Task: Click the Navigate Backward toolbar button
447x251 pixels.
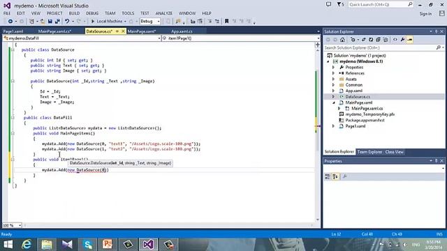Action: click(x=10, y=22)
